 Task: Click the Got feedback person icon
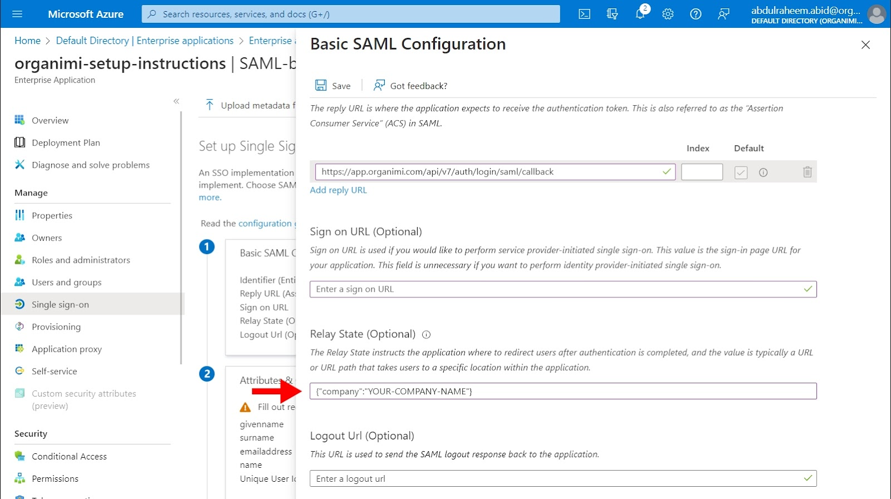(379, 85)
